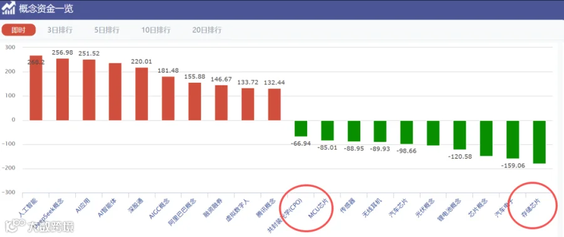The width and height of the screenshot is (564, 237).
Task: Click the 人工智能 red bar
Action: [36, 88]
